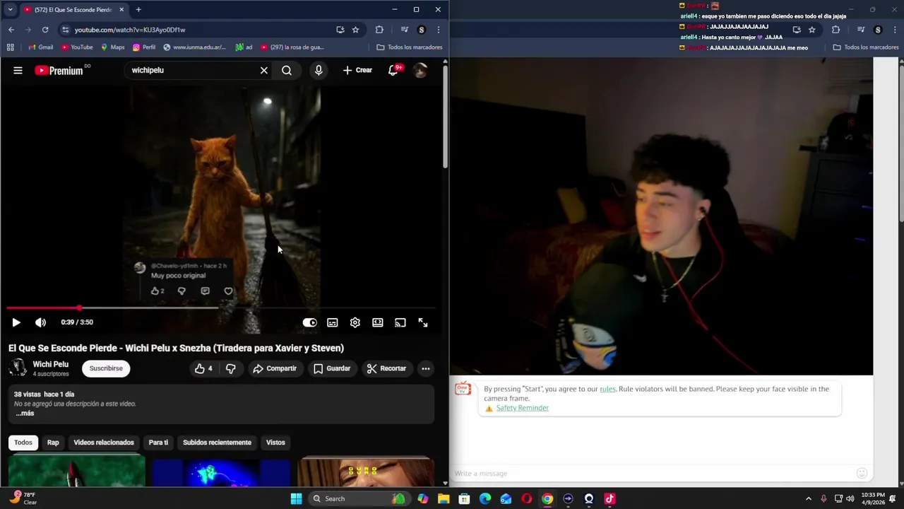Like the Muy poco original comment
904x509 pixels.
click(155, 291)
